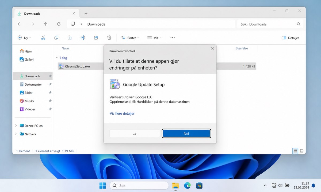Click the chevron after the PC icon in path
Viewport: 321px width, 192px height.
point(81,24)
